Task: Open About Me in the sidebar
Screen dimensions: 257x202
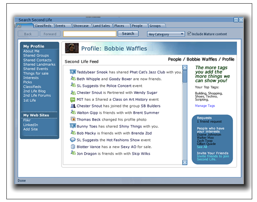Action: (x=31, y=51)
